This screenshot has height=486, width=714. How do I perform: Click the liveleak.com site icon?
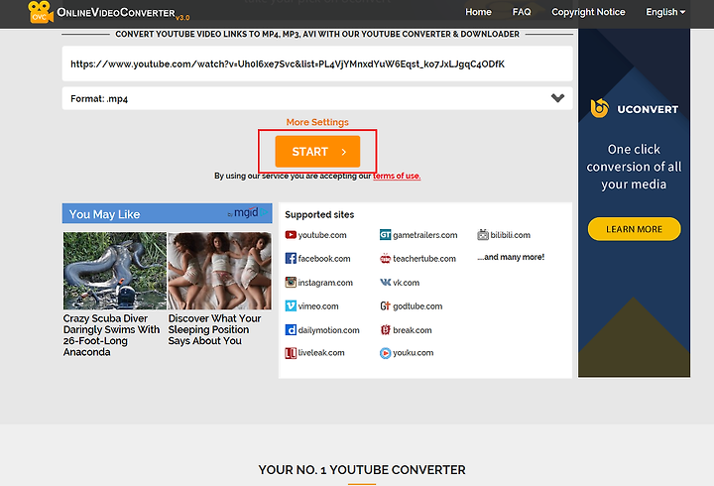(x=291, y=353)
